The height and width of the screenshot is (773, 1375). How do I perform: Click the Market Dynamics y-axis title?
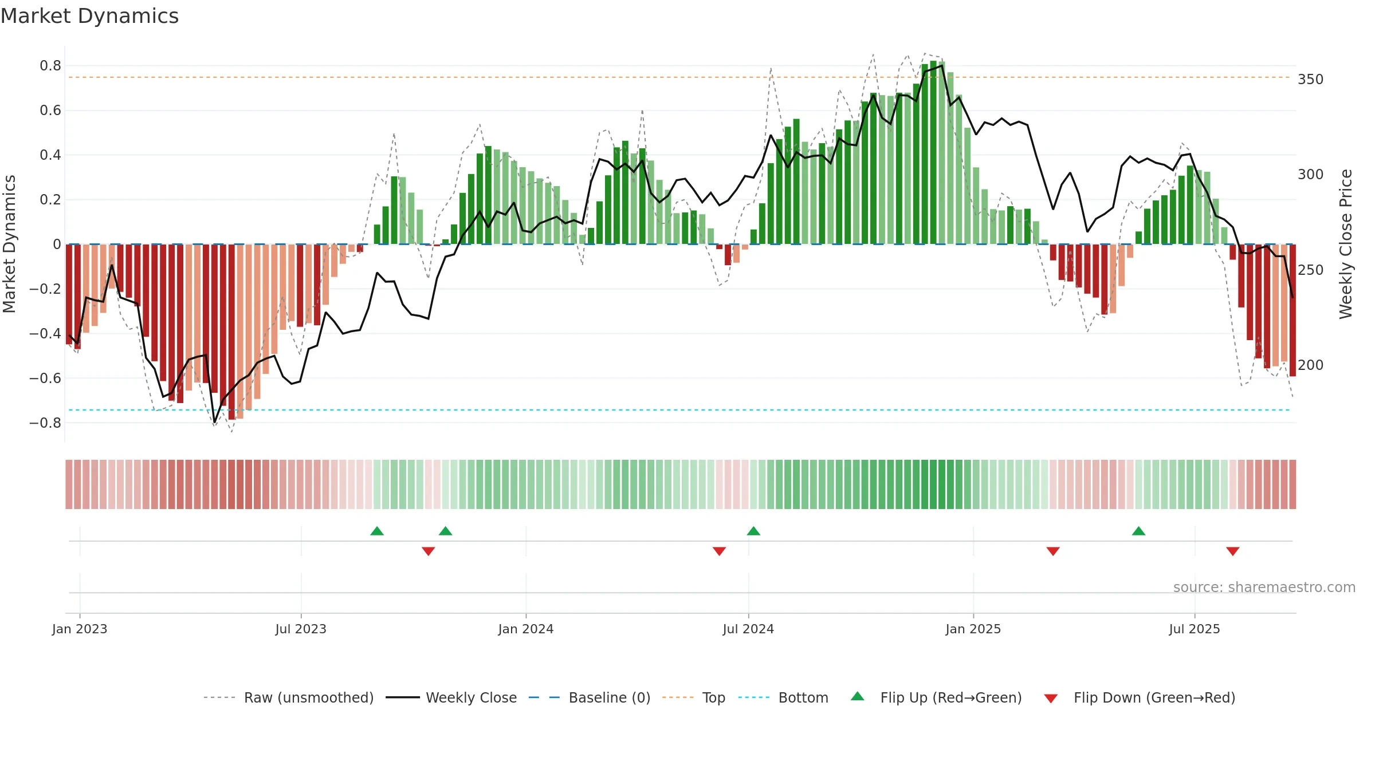[x=9, y=244]
